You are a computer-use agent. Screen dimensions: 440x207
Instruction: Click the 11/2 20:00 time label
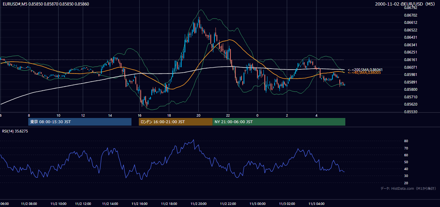click(199, 204)
